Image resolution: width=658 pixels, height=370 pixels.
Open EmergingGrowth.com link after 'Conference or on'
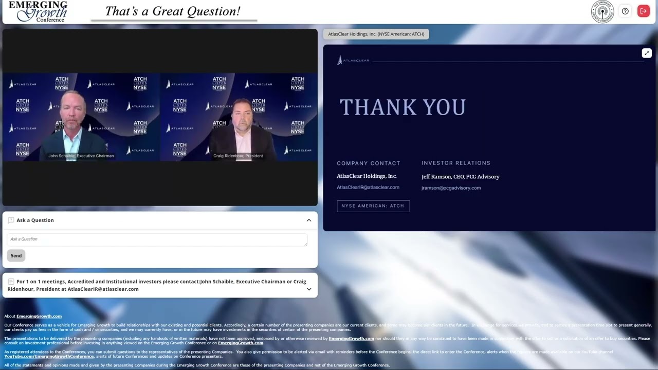pos(240,343)
